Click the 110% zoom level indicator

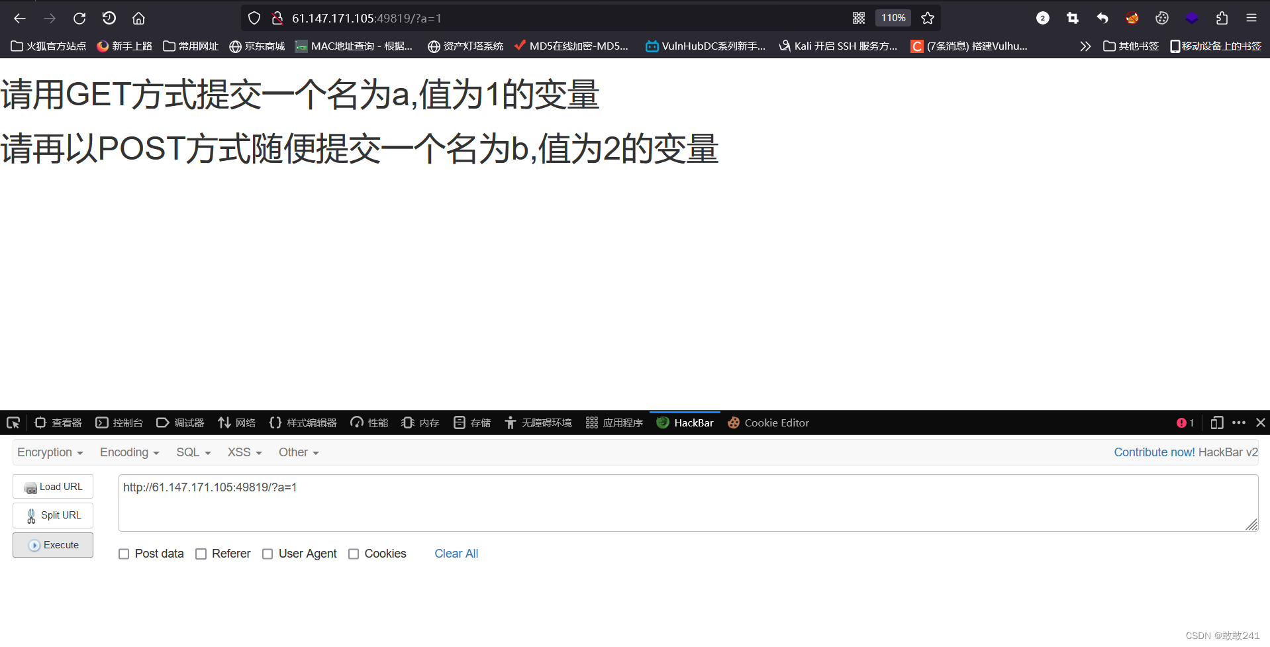tap(893, 18)
